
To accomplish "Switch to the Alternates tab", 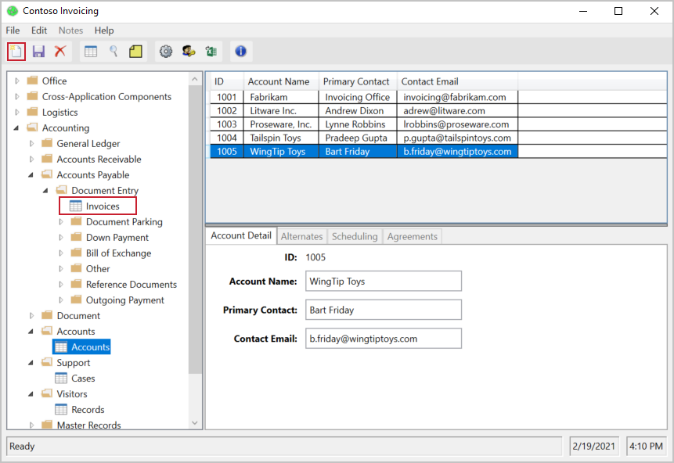I will (301, 236).
